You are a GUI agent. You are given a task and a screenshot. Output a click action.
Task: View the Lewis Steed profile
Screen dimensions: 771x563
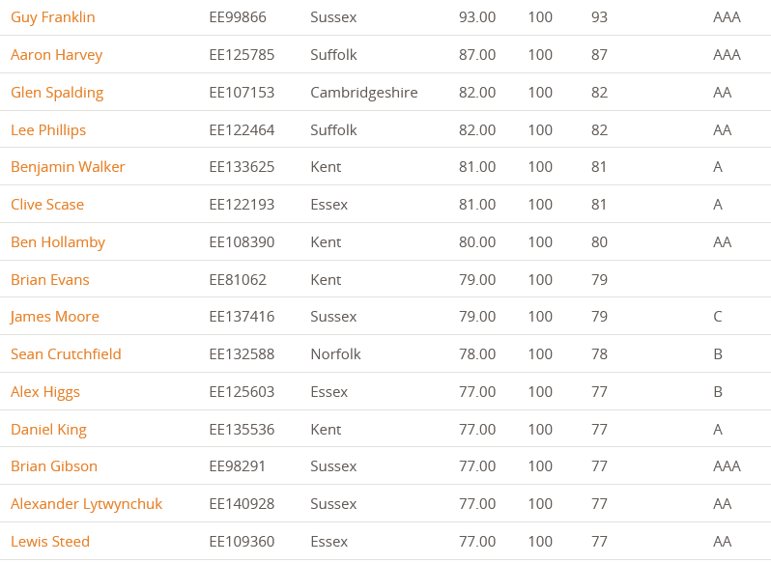pos(50,542)
